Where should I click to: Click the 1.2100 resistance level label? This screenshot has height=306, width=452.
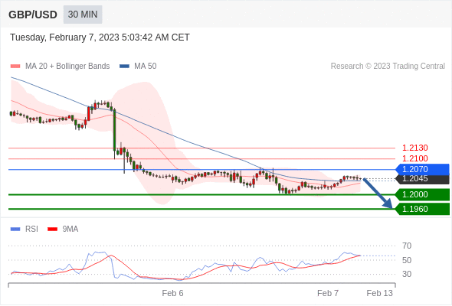[415, 158]
